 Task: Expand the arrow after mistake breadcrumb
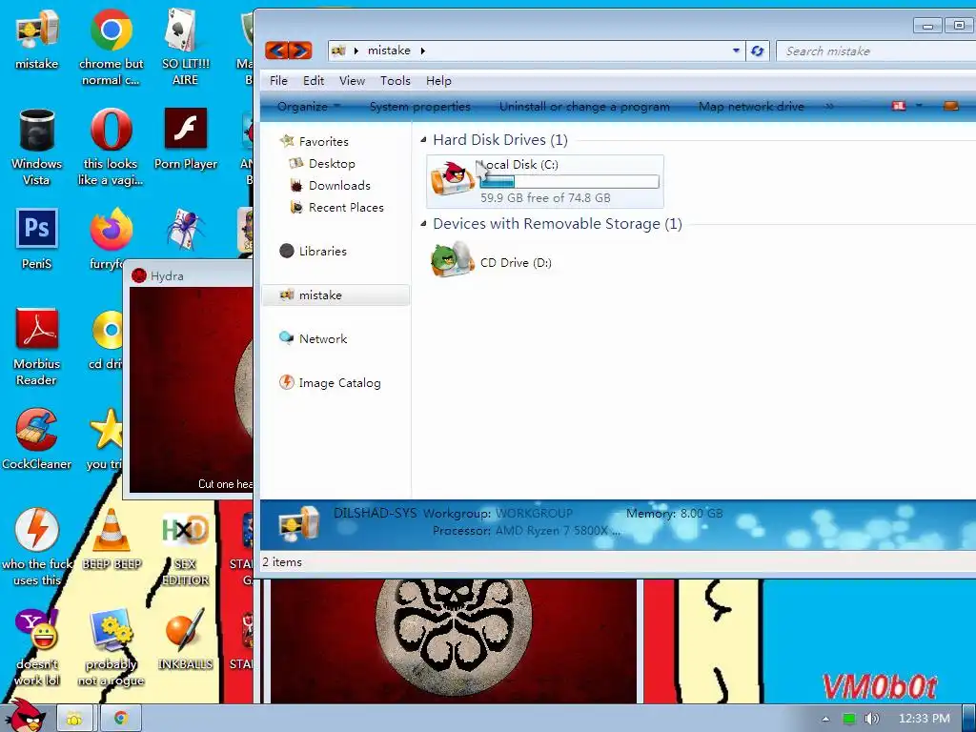click(422, 51)
